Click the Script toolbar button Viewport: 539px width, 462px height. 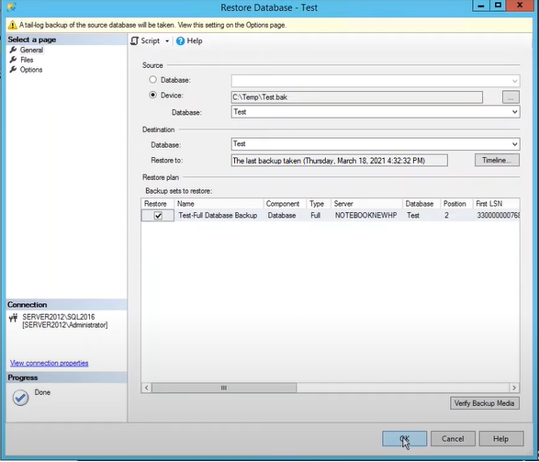pos(145,41)
